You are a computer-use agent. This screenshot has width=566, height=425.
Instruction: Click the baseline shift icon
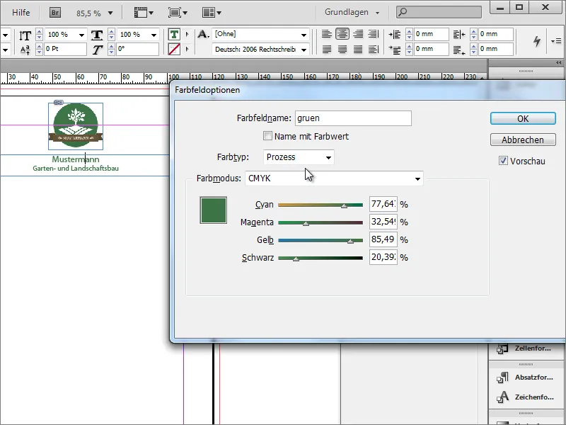click(x=24, y=49)
